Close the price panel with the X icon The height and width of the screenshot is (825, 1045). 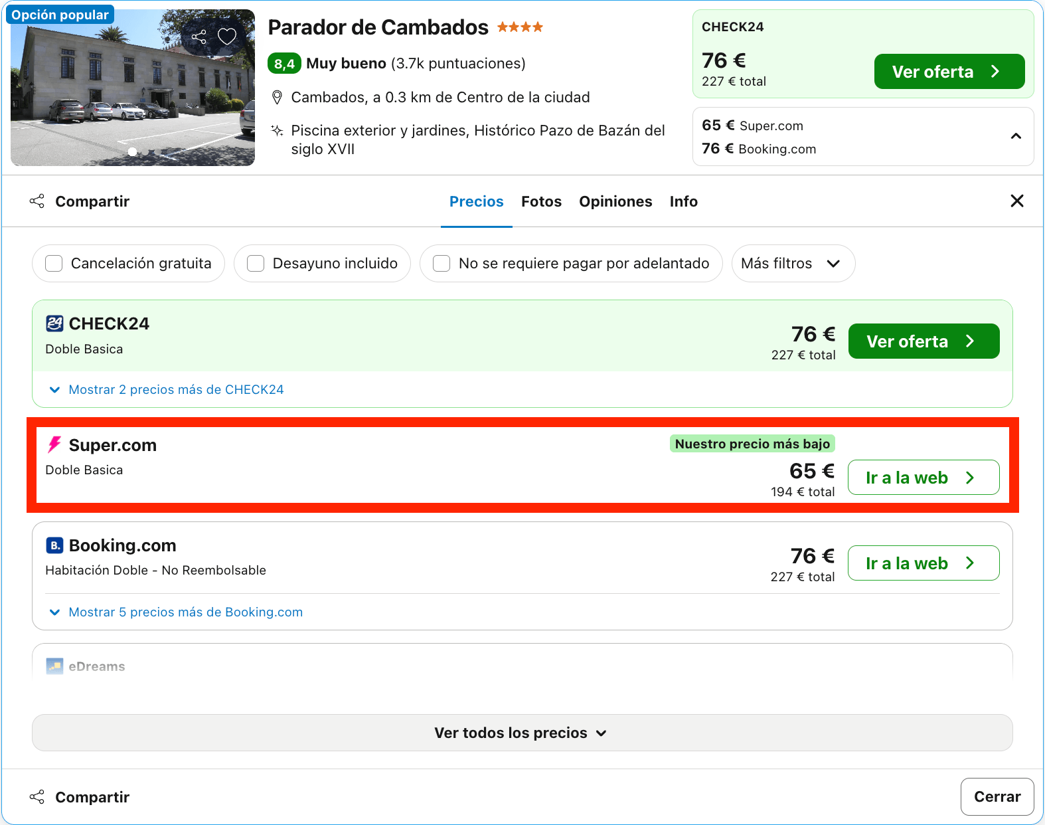[1016, 201]
